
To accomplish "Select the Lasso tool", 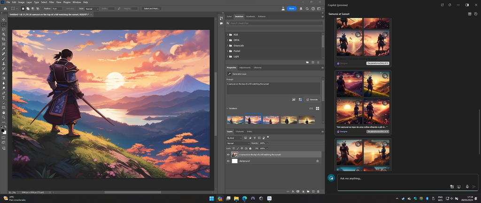I will 4,29.
